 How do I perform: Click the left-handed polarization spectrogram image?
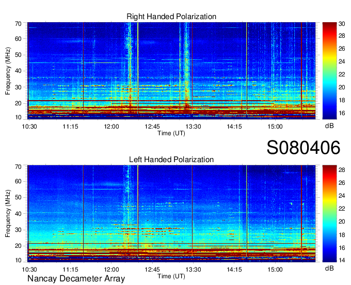pyautogui.click(x=171, y=214)
